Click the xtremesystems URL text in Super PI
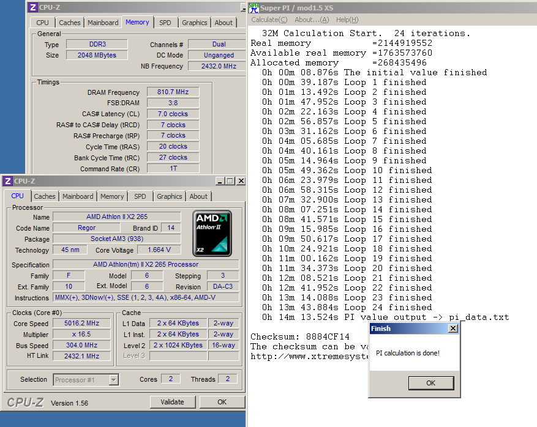Viewport: 537px width, 427px height. [309, 357]
